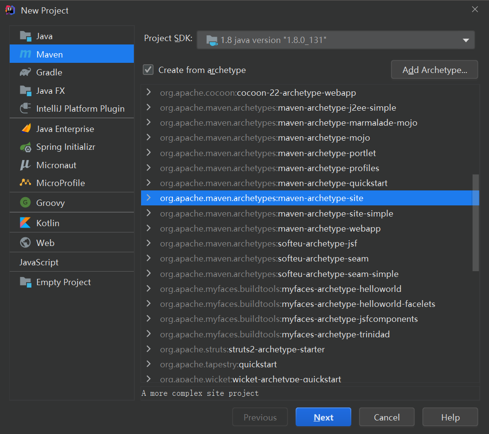Select myfaces-archetype-helloworld-facelets row
The width and height of the screenshot is (489, 434).
(x=310, y=304)
